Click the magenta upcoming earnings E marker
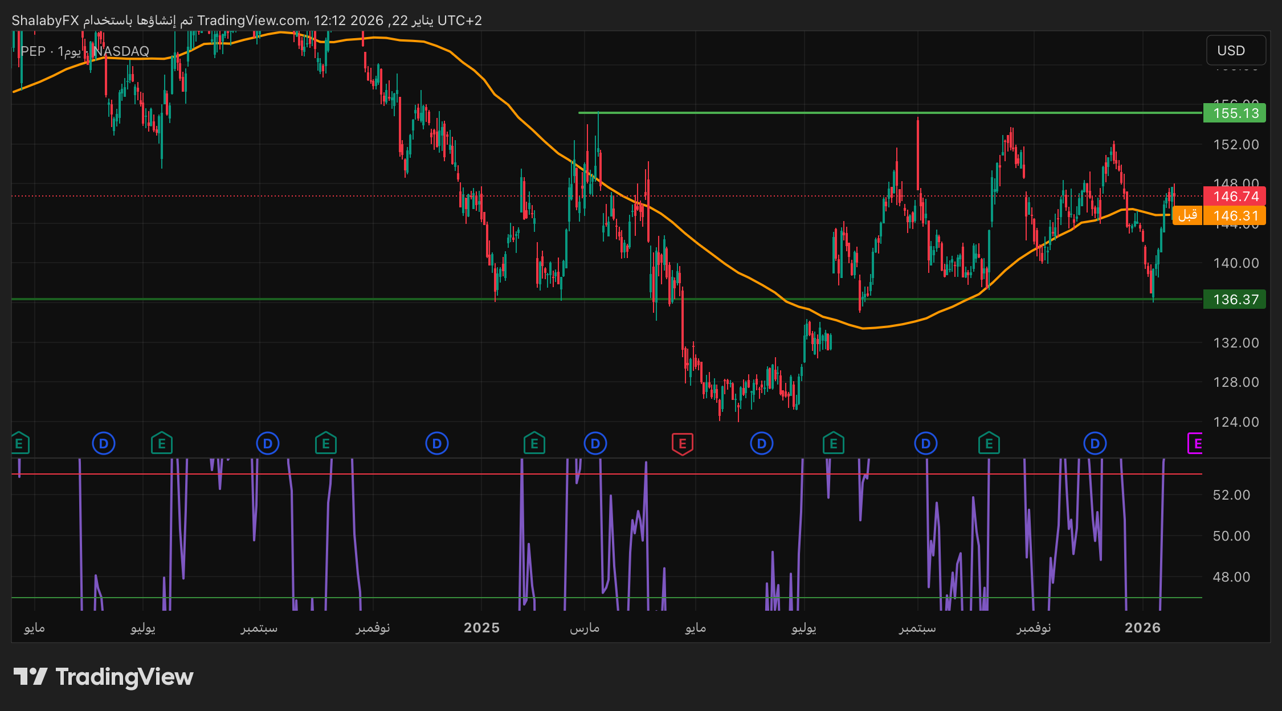This screenshot has height=711, width=1282. coord(1195,443)
